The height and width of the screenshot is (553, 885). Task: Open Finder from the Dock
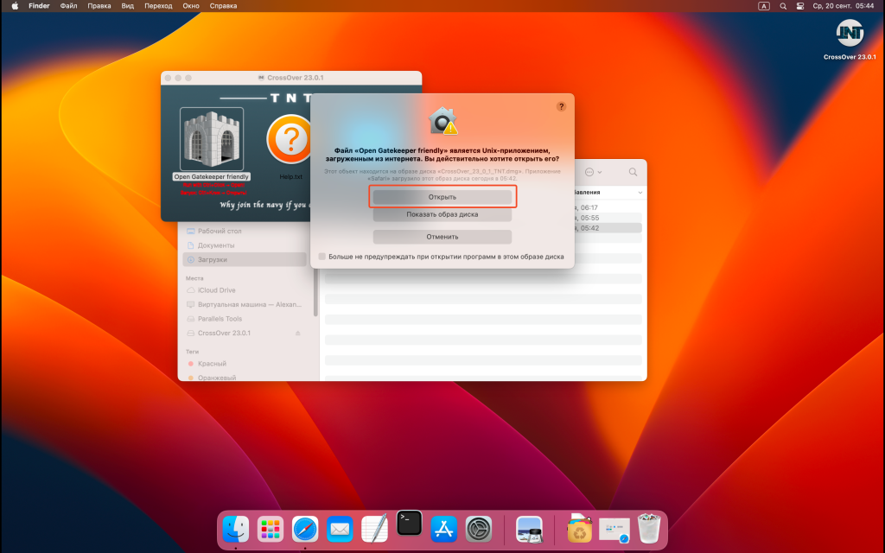235,530
